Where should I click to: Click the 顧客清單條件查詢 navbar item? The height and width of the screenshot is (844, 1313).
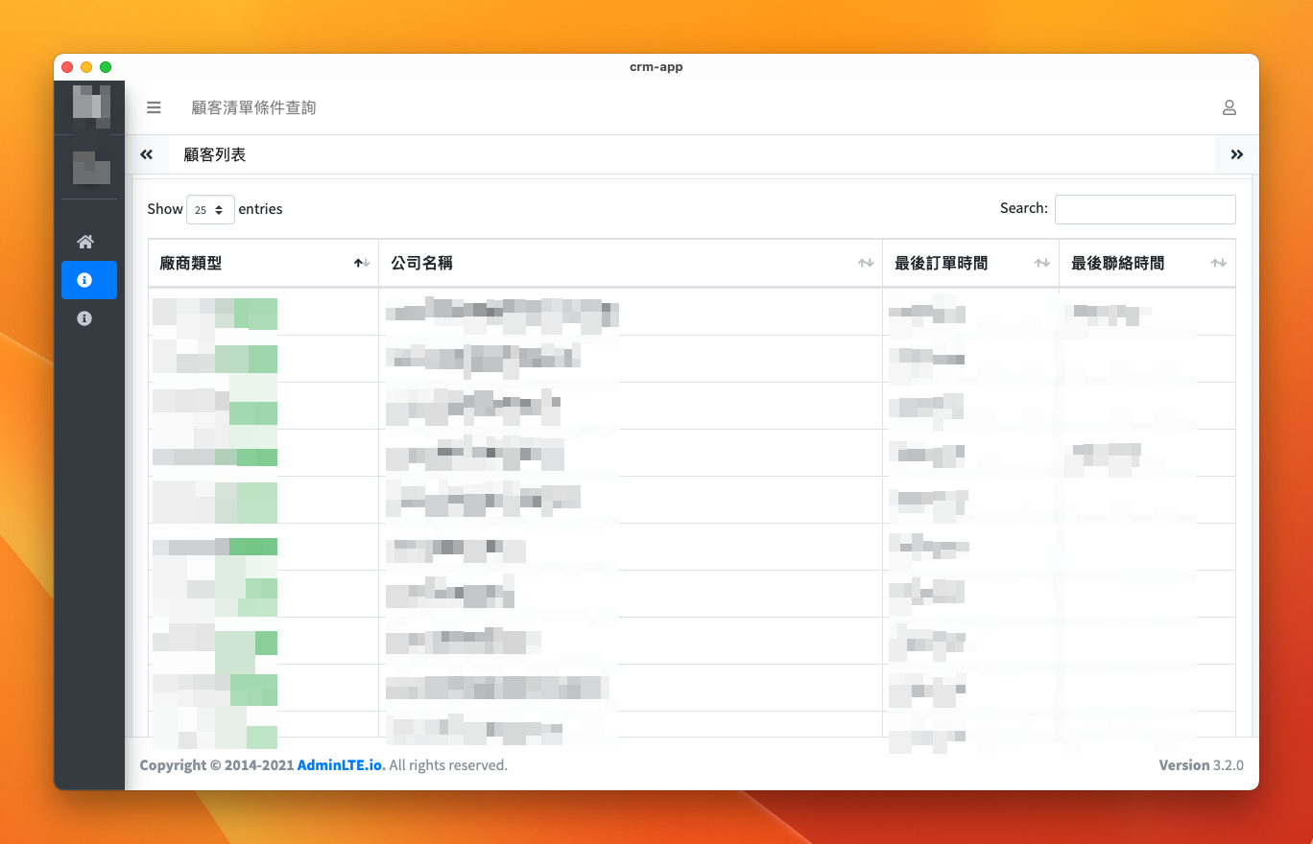click(x=253, y=107)
